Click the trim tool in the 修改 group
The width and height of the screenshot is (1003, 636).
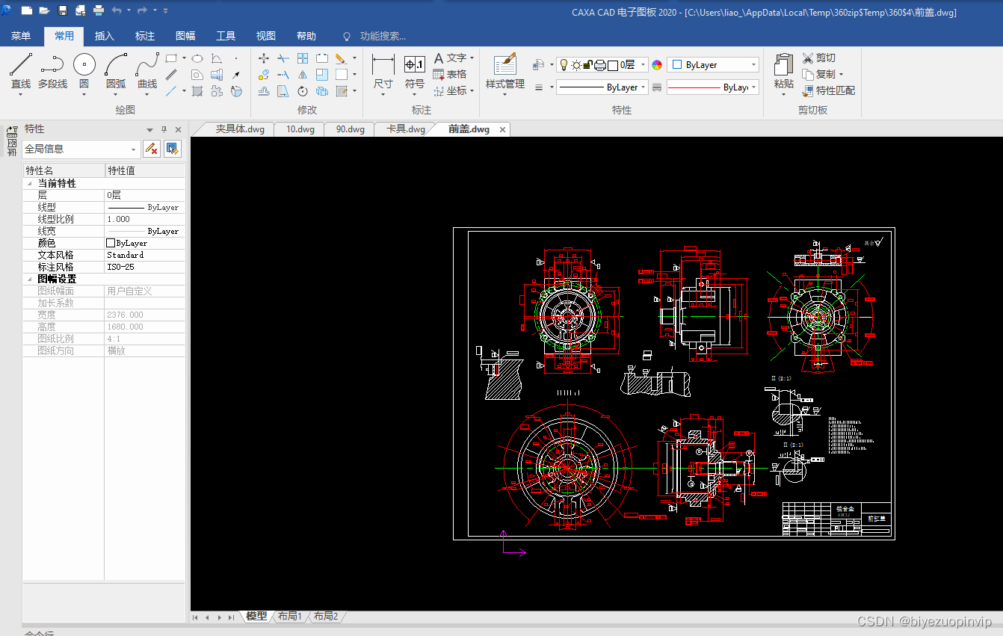tap(283, 58)
